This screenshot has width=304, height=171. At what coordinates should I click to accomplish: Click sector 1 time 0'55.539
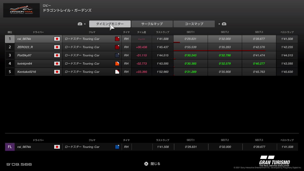(191, 47)
